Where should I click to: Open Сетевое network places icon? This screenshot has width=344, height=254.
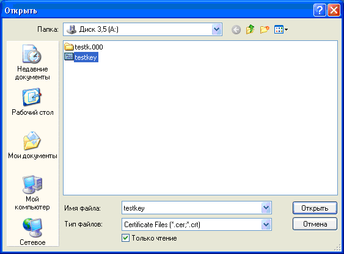pos(32,231)
